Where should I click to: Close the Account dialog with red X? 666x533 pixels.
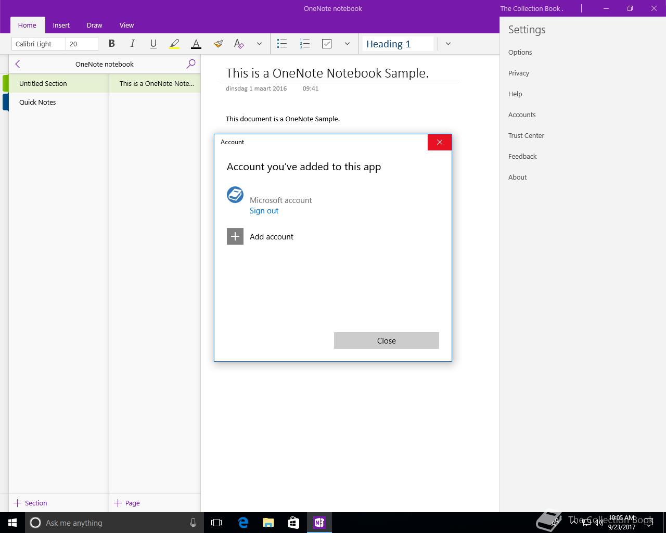tap(440, 142)
